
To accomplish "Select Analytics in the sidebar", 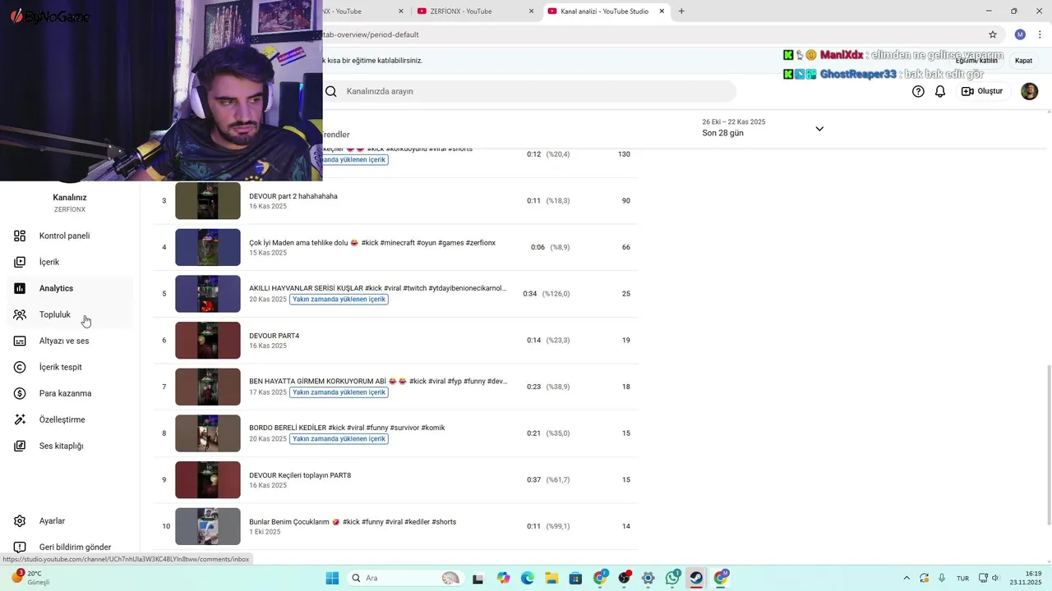I will (70, 288).
